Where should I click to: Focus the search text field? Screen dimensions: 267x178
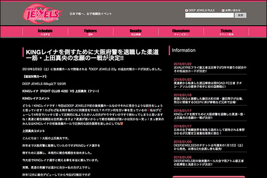(x=210, y=15)
